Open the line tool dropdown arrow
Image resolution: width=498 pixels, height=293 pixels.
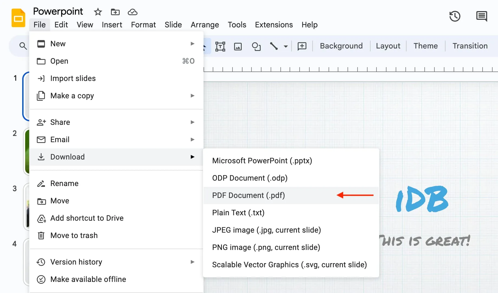(286, 46)
